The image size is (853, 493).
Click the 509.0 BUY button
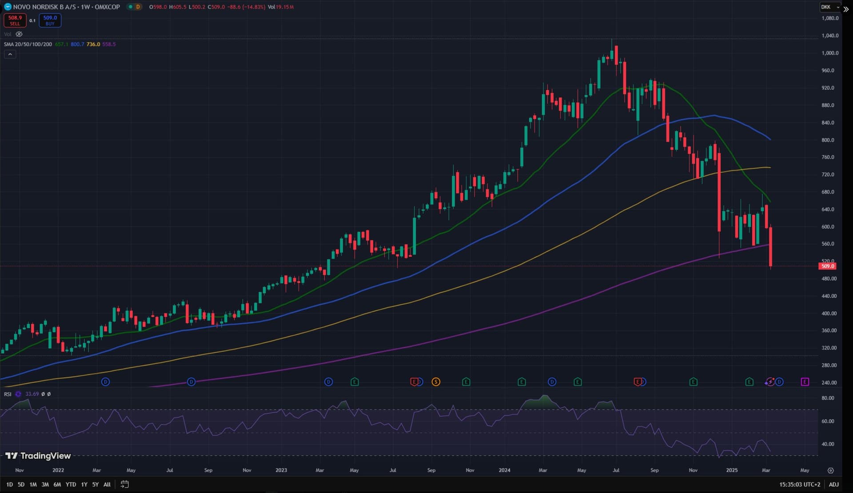pyautogui.click(x=50, y=20)
